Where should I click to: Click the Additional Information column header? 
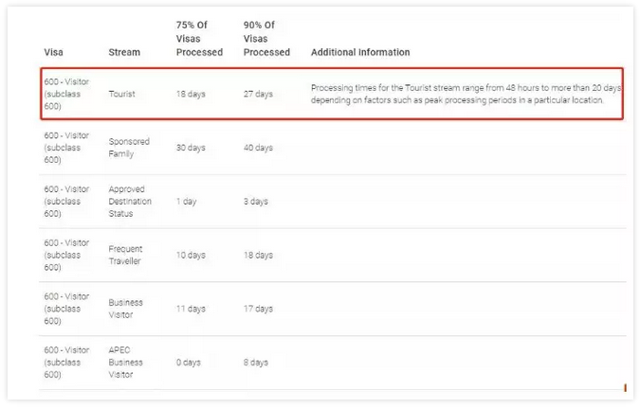pyautogui.click(x=360, y=53)
